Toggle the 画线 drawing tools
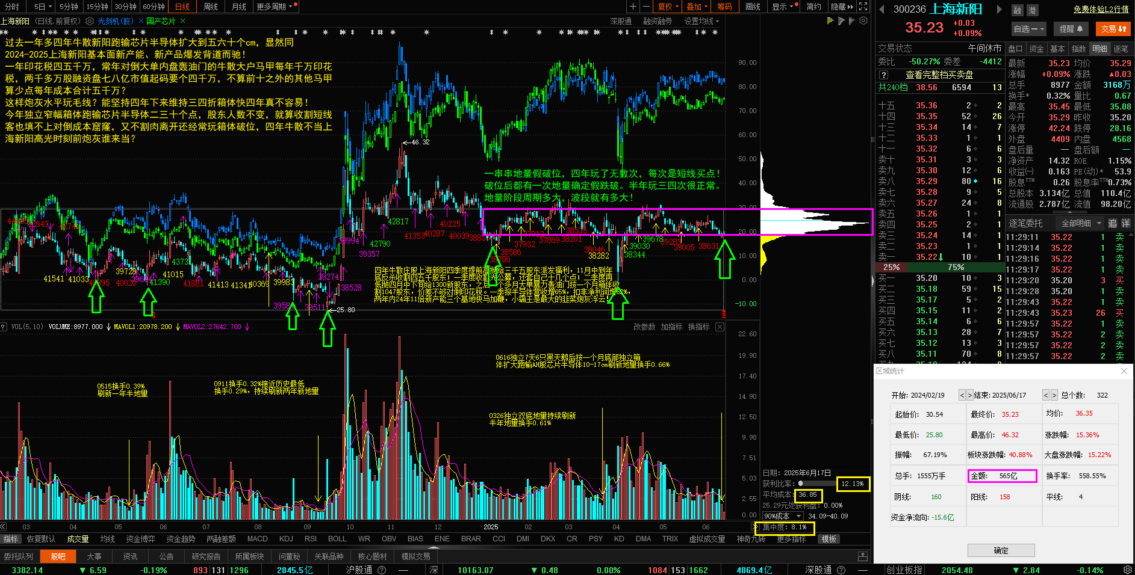Screen dimensions: 1135x575 tap(753, 7)
